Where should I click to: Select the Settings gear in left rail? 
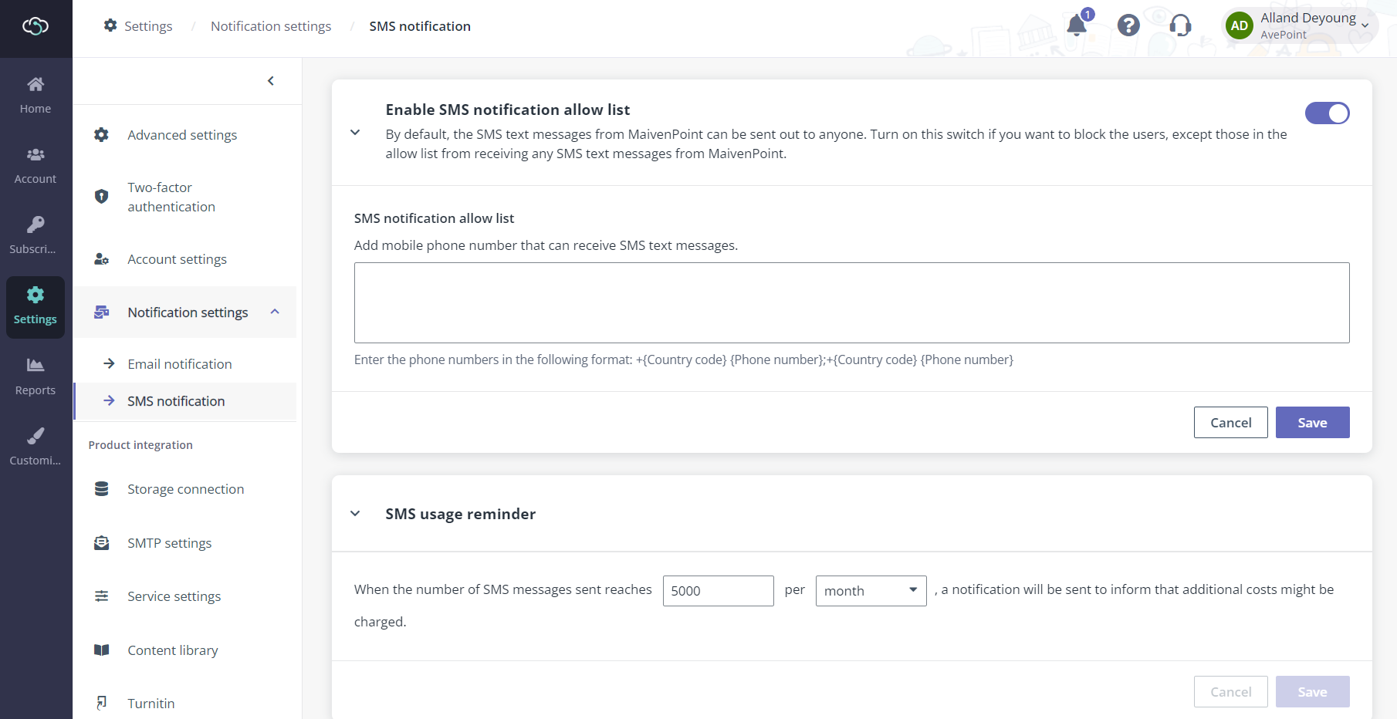(36, 295)
